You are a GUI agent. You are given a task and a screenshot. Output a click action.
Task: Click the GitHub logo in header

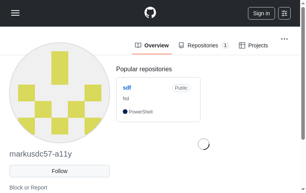click(x=150, y=13)
